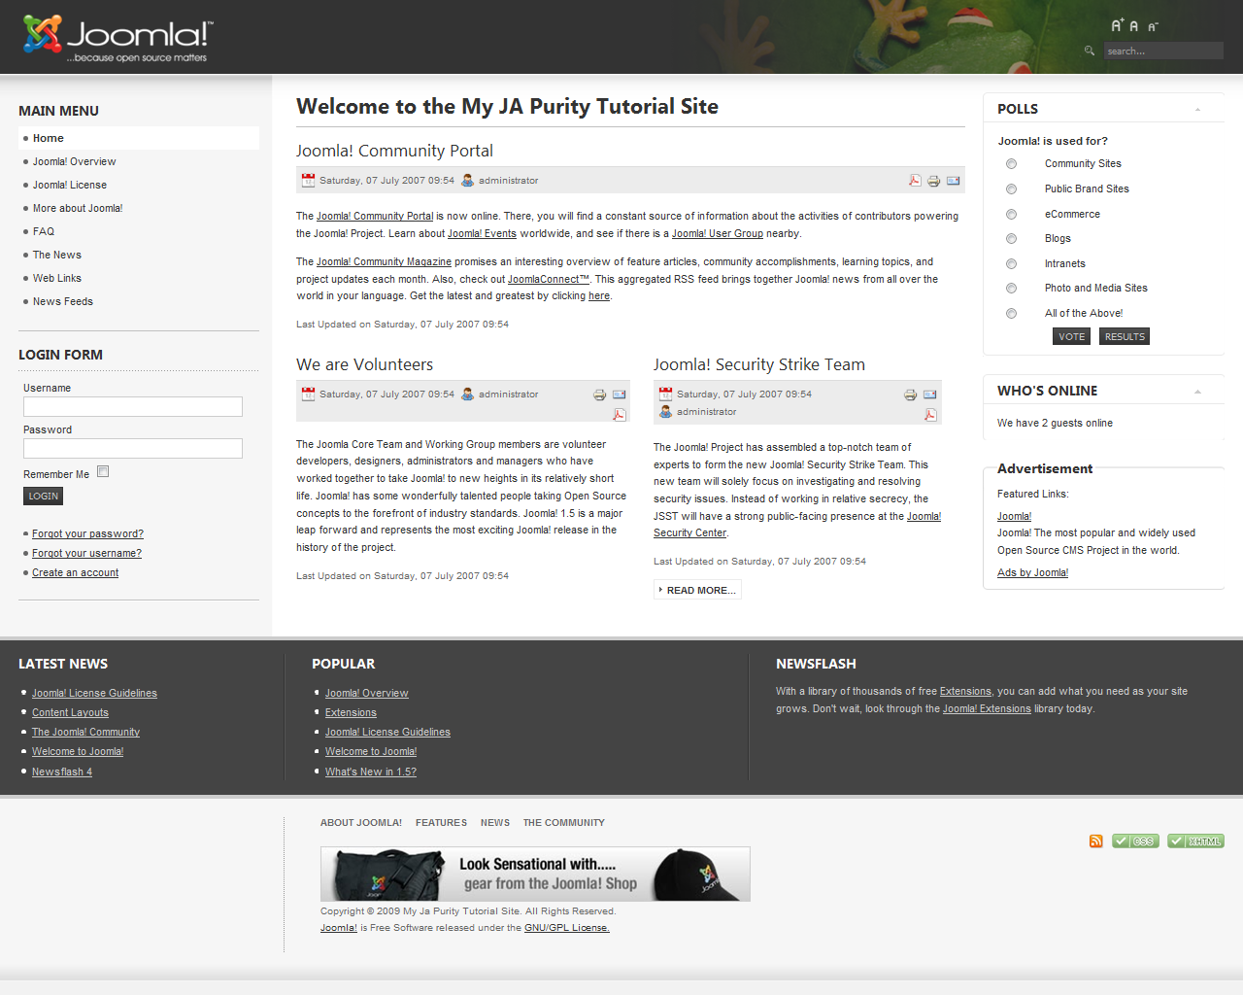This screenshot has width=1243, height=995.
Task: Open More about Joomla! menu item
Action: [x=78, y=208]
